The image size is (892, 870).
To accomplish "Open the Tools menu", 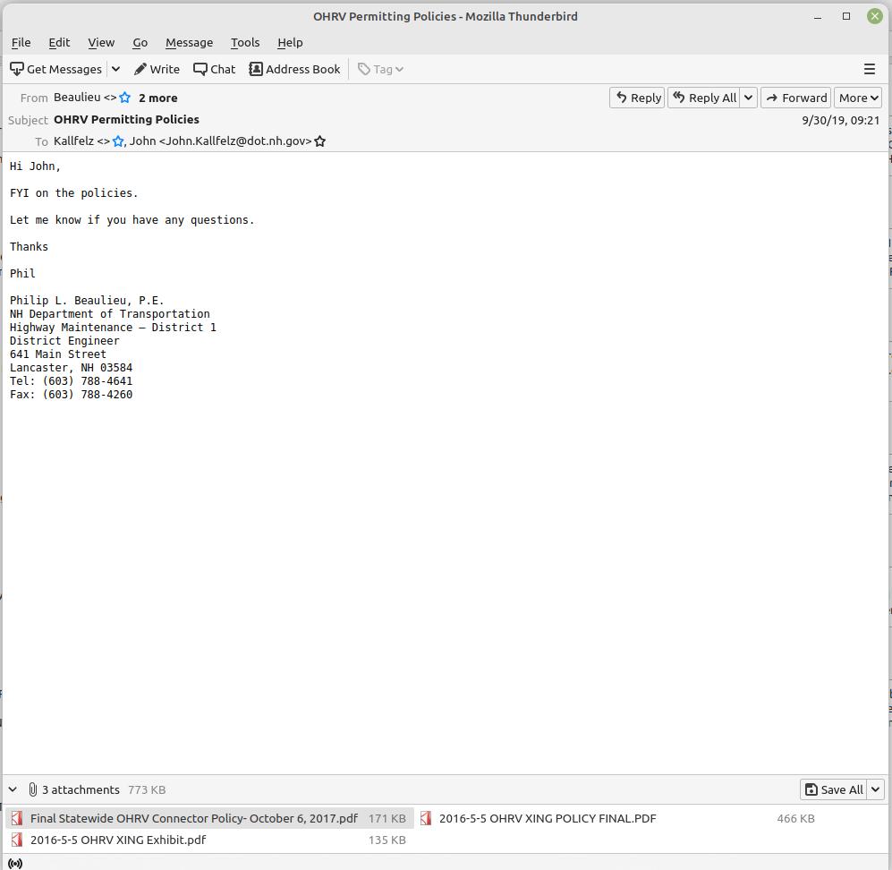I will coord(244,42).
